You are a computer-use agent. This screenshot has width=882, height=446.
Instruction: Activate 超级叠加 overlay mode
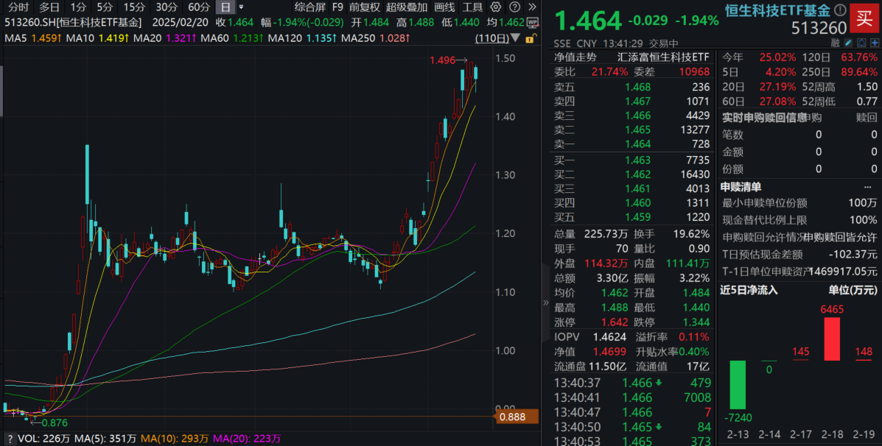pyautogui.click(x=407, y=7)
